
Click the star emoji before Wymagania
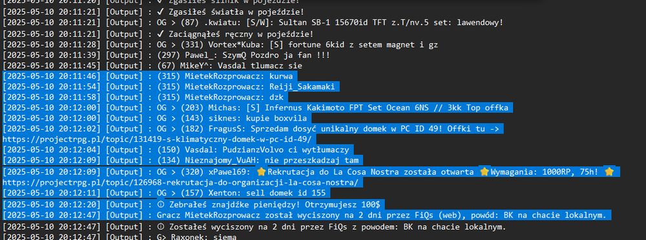(x=484, y=172)
